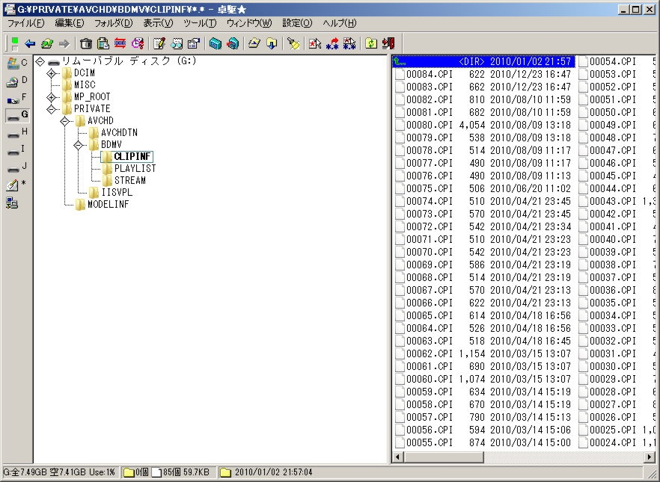
Task: Click the red exit door icon
Action: pyautogui.click(x=388, y=43)
